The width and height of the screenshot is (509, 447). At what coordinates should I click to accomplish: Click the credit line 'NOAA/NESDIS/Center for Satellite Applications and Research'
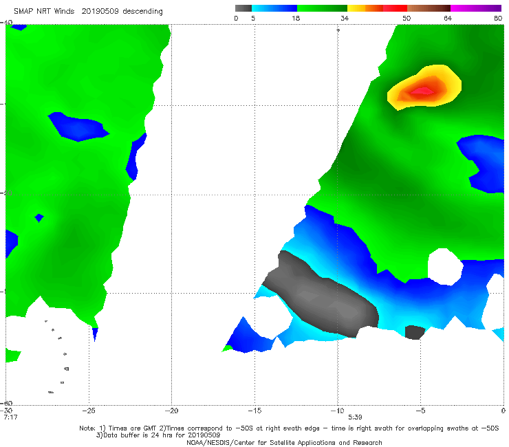pyautogui.click(x=284, y=442)
